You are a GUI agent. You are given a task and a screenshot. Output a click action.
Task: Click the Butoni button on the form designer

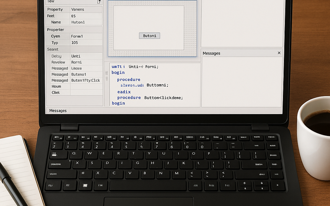(x=150, y=36)
